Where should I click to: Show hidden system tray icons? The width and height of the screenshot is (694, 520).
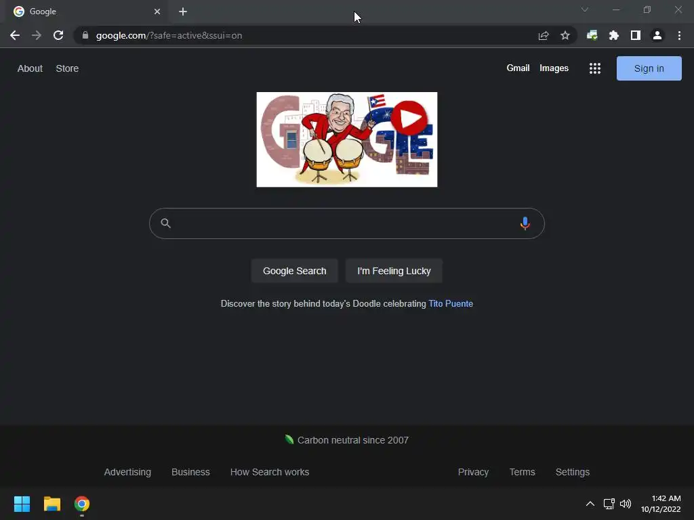coord(590,504)
